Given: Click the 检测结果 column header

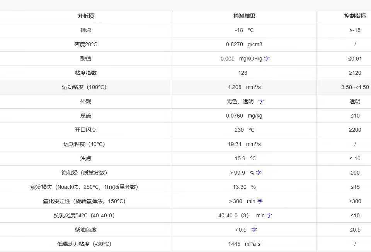Looking at the screenshot, I should coord(244,16).
